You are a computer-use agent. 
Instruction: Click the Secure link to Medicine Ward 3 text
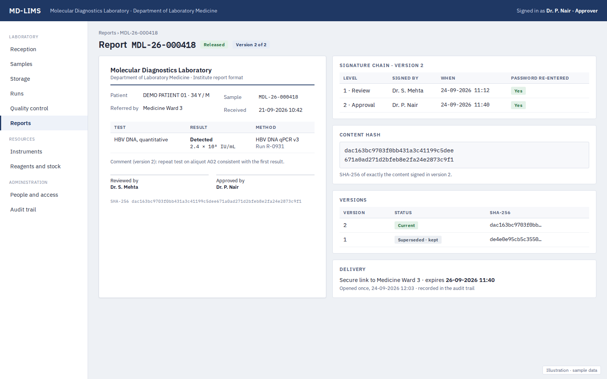tap(380, 280)
